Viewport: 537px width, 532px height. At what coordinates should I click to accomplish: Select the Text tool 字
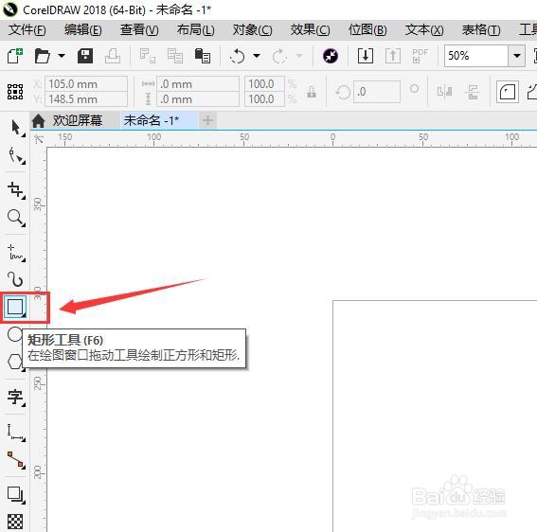pyautogui.click(x=16, y=398)
